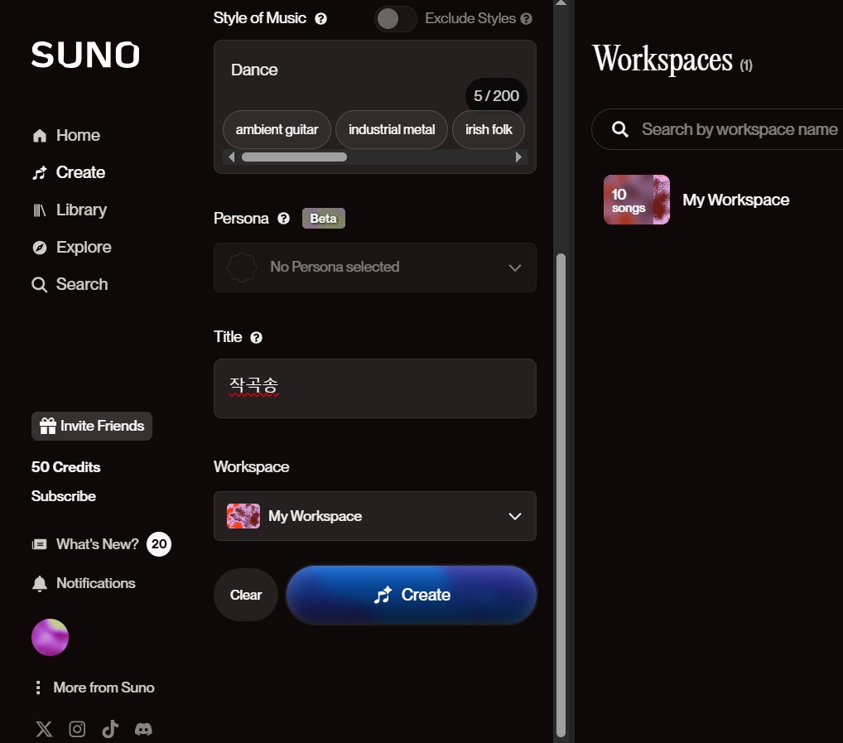Viewport: 843px width, 743px height.
Task: Select the Explore text label in the sidebar
Action: click(x=84, y=248)
